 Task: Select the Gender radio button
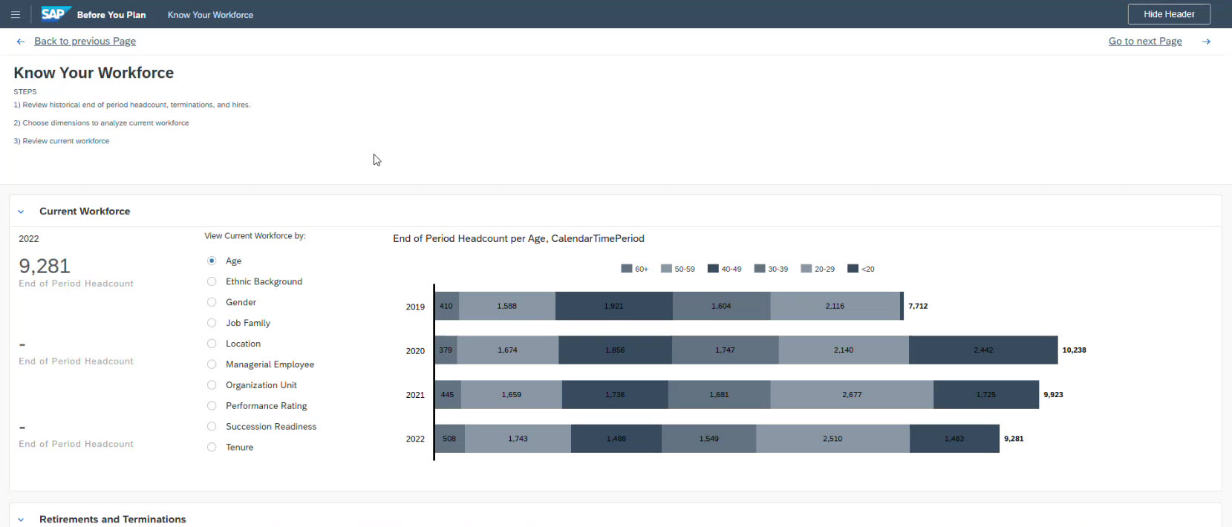point(212,302)
